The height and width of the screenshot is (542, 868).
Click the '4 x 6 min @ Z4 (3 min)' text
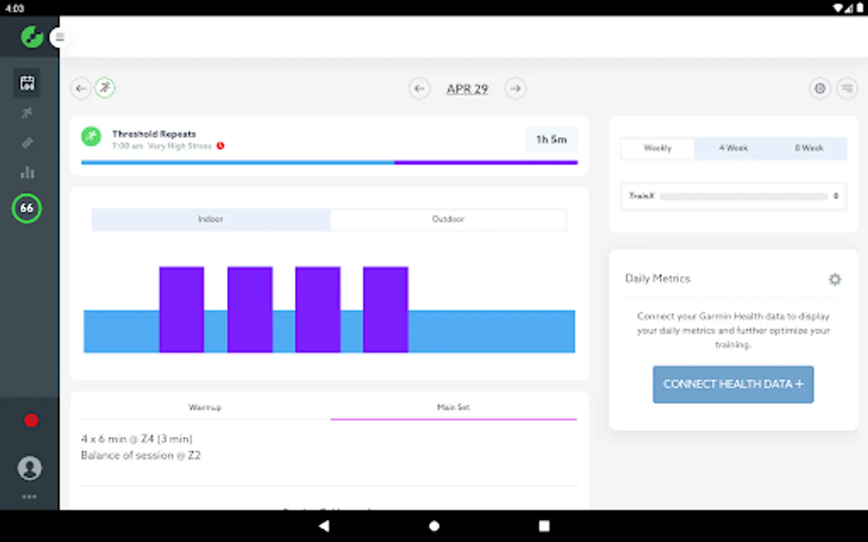pyautogui.click(x=137, y=439)
